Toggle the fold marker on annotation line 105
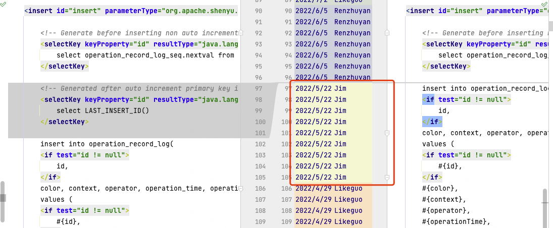The height and width of the screenshot is (228, 553). point(387,177)
